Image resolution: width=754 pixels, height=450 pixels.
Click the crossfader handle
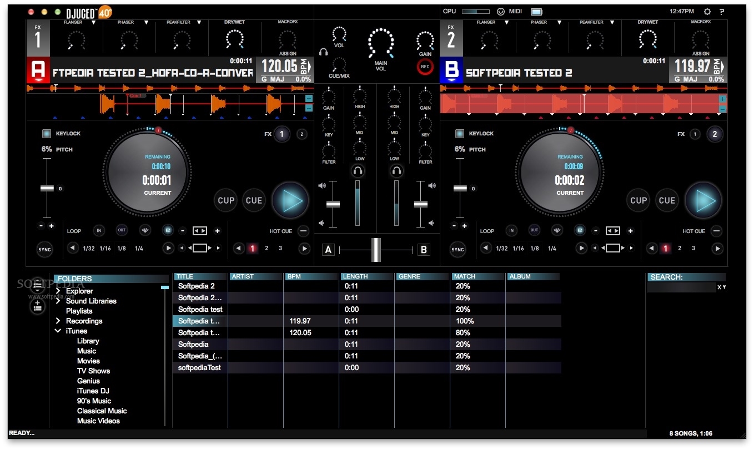coord(376,250)
